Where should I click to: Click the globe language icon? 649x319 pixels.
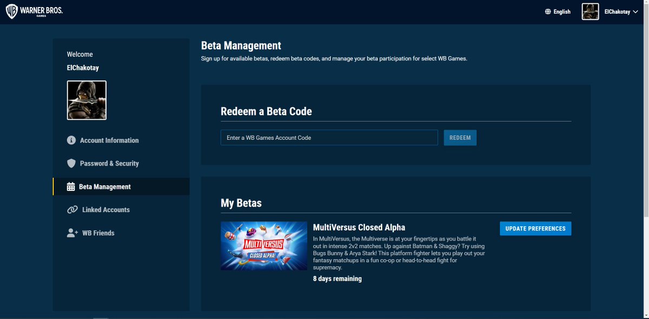[548, 11]
